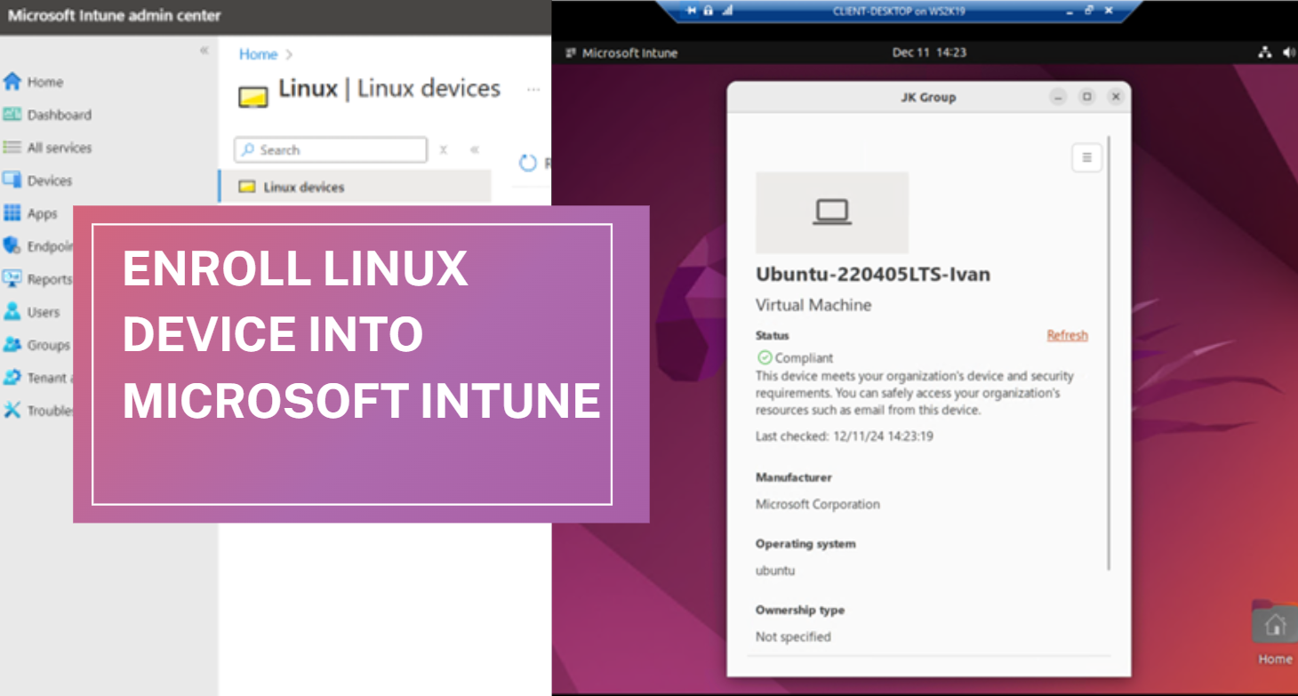Open the Dec 11 14:23 clock menu
Image resolution: width=1298 pixels, height=696 pixels.
pyautogui.click(x=929, y=52)
